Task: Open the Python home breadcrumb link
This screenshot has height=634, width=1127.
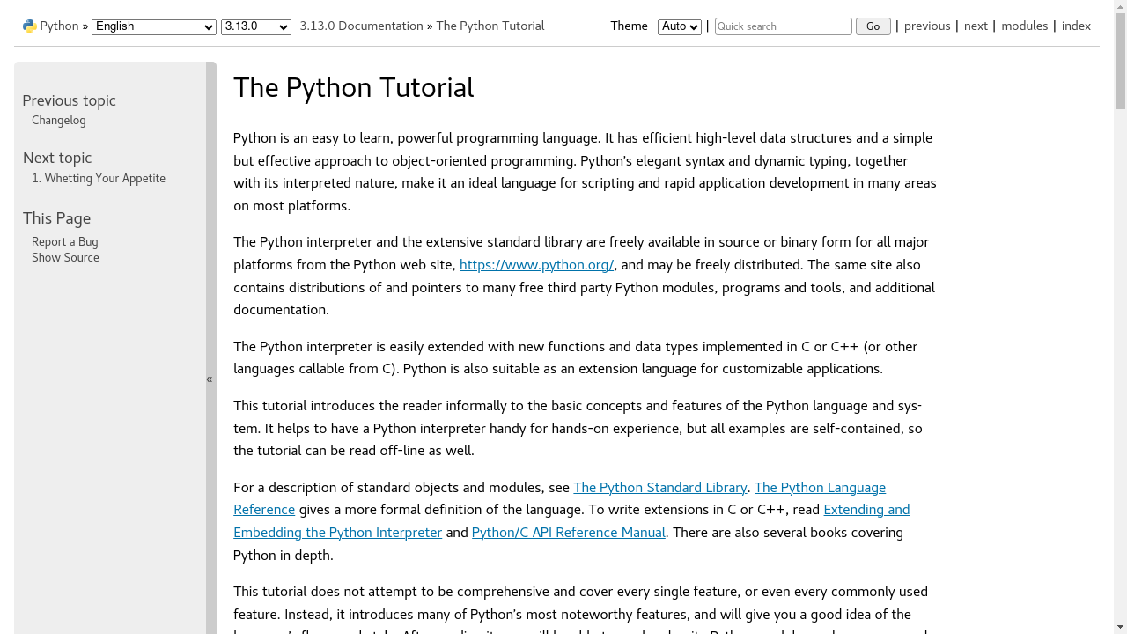Action: (60, 26)
